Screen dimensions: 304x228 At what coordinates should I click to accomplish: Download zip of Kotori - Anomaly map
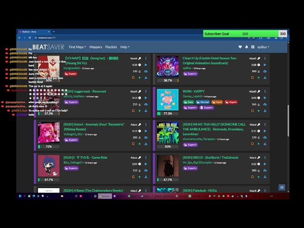coord(146,144)
